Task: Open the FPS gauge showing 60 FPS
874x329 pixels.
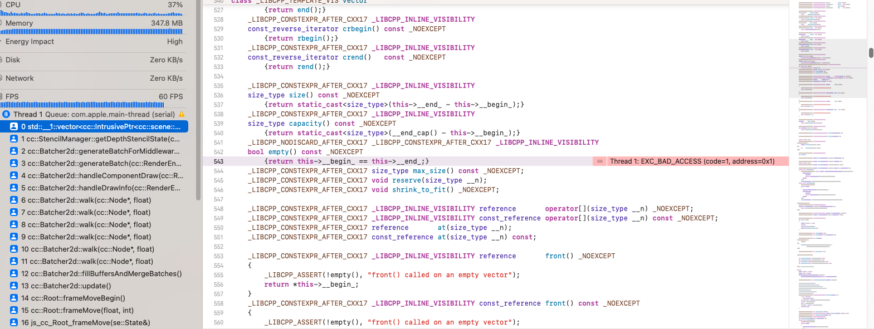Action: pyautogui.click(x=92, y=99)
